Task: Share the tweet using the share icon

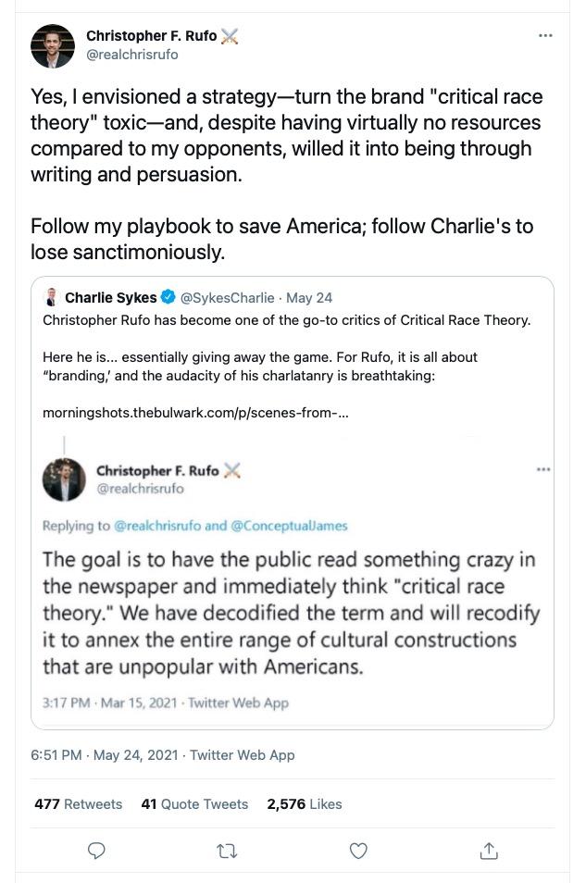Action: [x=490, y=850]
